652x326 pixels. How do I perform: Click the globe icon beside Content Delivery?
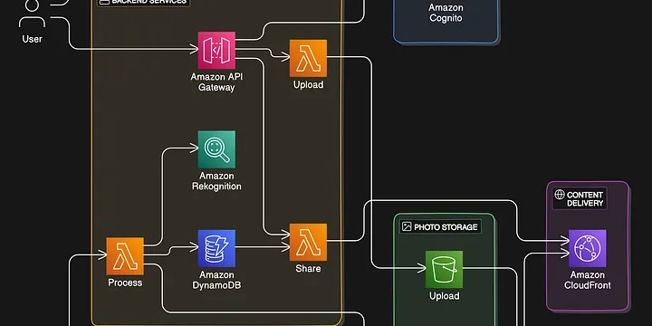(x=560, y=195)
